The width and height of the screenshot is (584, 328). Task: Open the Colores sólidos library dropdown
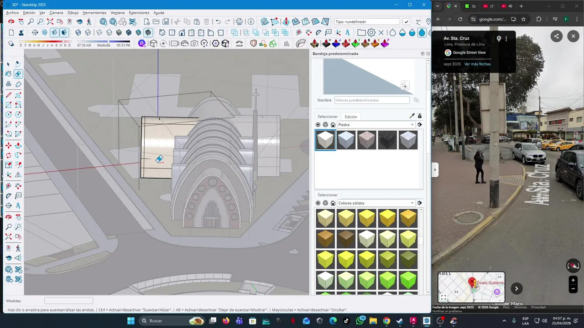click(376, 203)
